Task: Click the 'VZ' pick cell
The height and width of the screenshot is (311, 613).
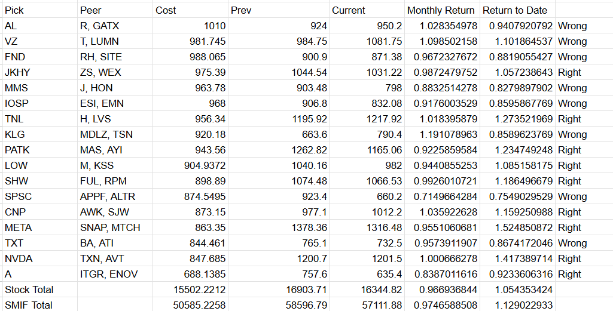Action: pos(39,41)
